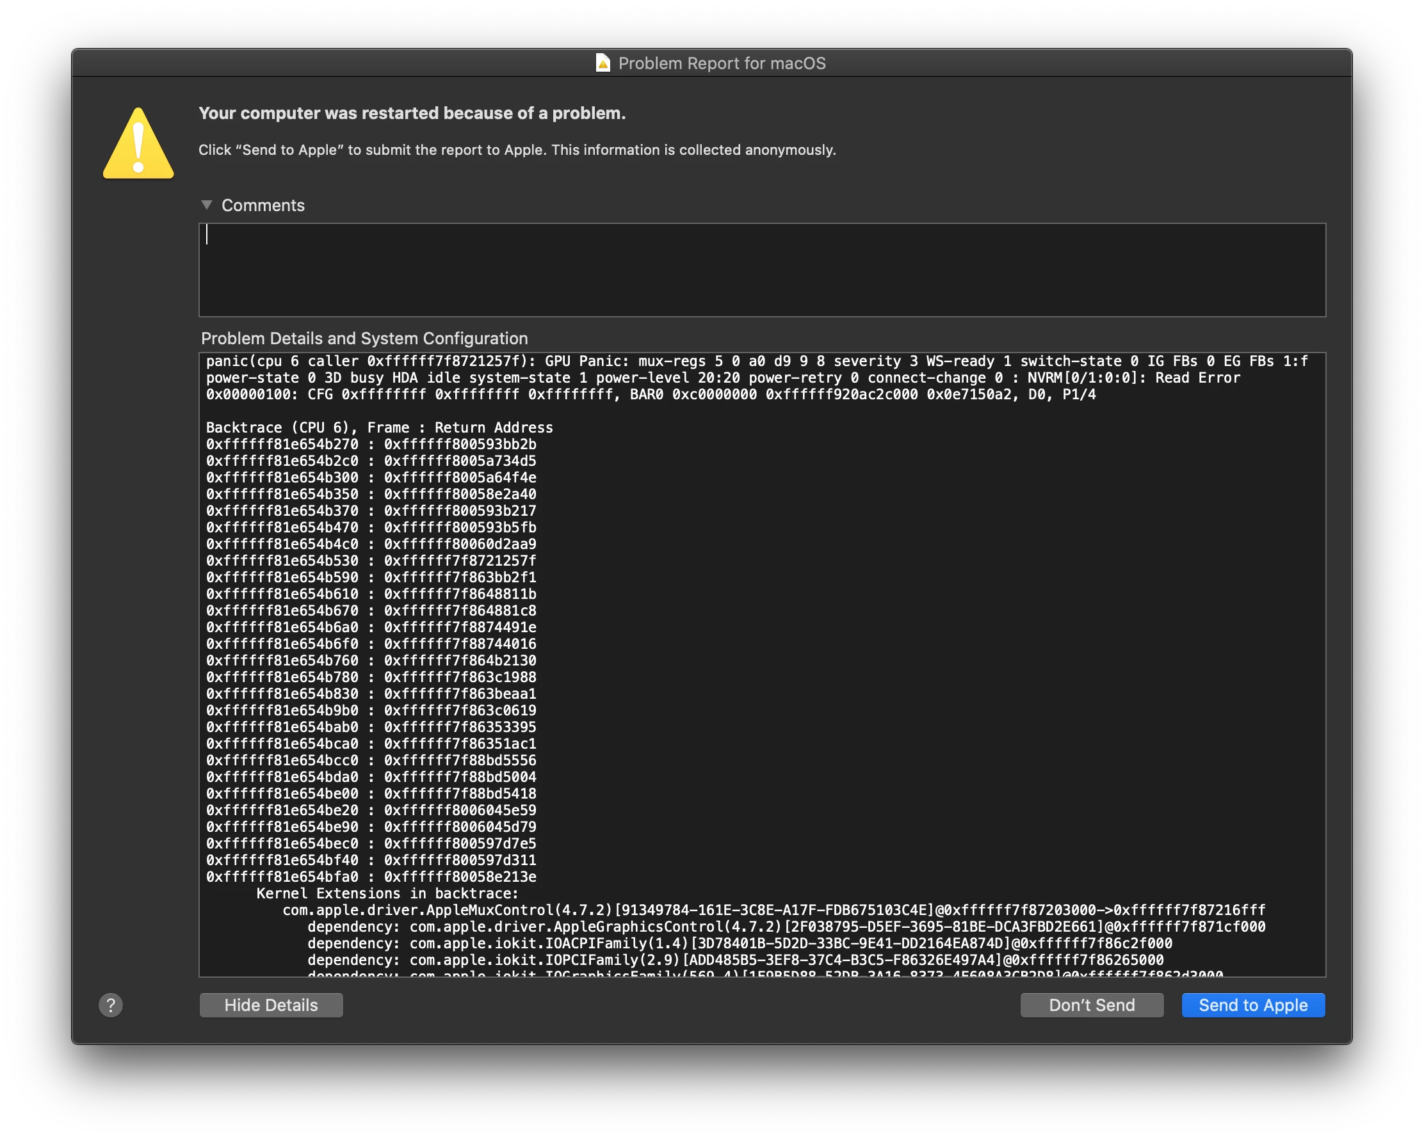1424x1139 pixels.
Task: Collapse the Comments disclosure triangle
Action: [207, 205]
